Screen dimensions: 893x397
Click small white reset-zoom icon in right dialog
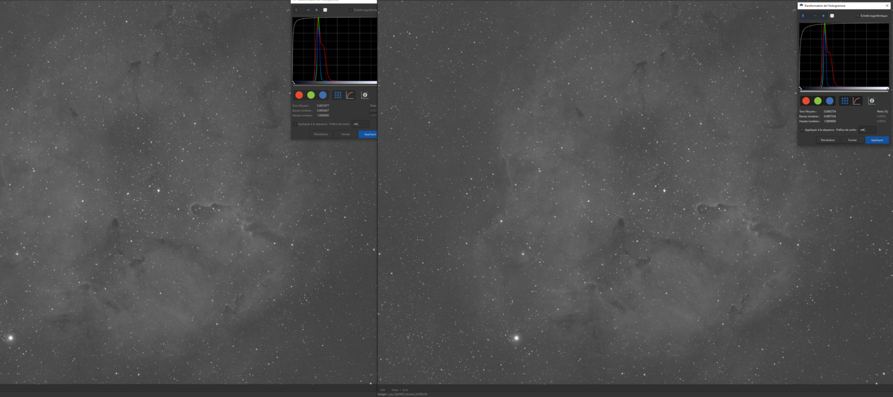pyautogui.click(x=832, y=15)
